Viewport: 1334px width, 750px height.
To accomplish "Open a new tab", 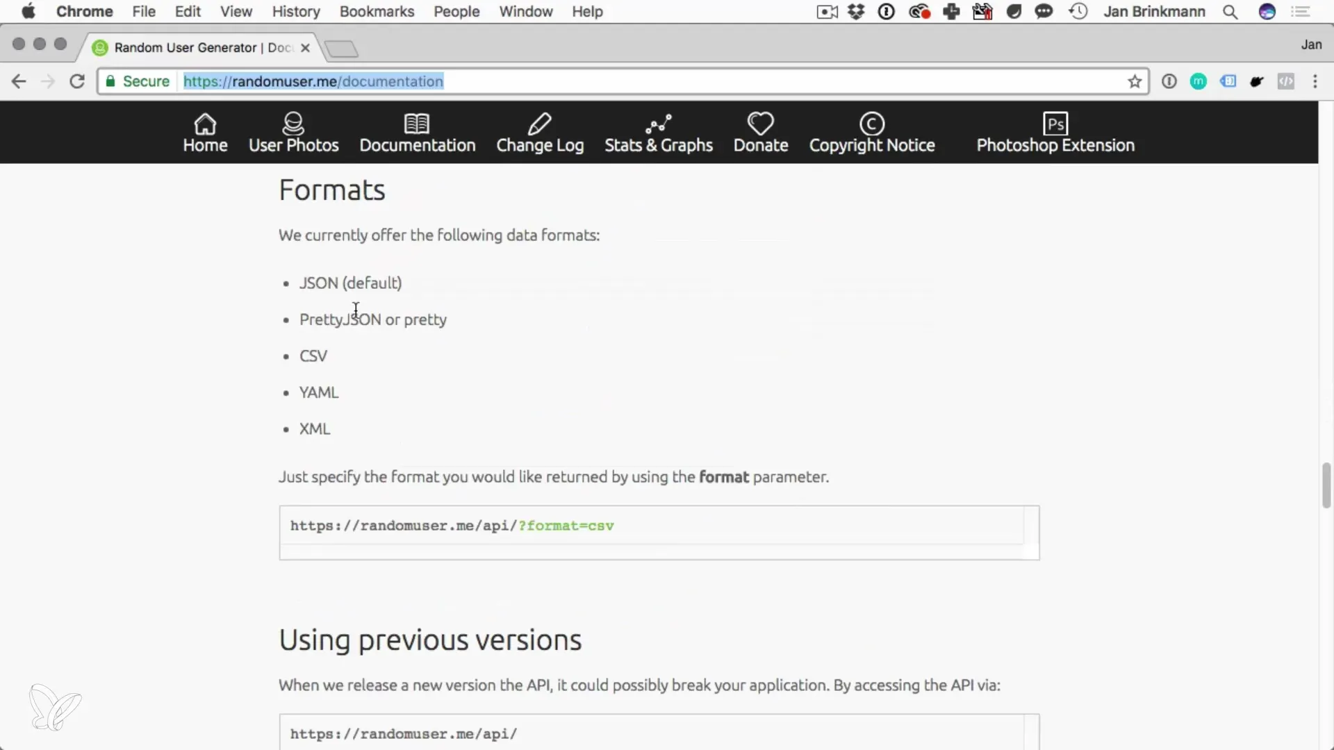I will coord(341,49).
